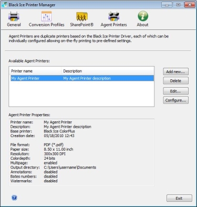Switch to the SharePoint® tab label
The height and width of the screenshot is (207, 197).
click(x=82, y=25)
